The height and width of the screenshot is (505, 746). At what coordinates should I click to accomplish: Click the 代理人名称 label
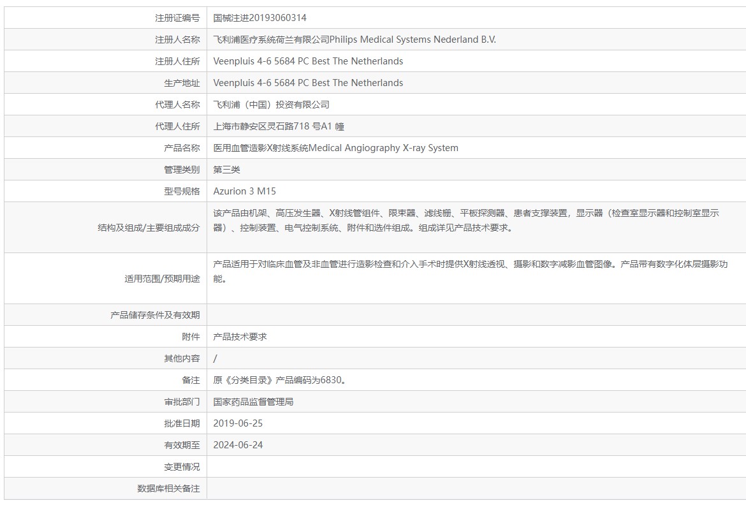tap(177, 105)
